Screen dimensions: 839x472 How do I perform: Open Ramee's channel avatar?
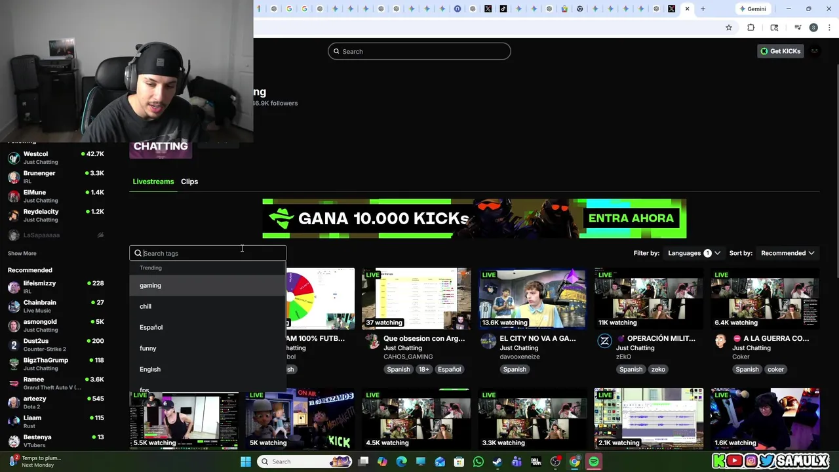tap(13, 383)
